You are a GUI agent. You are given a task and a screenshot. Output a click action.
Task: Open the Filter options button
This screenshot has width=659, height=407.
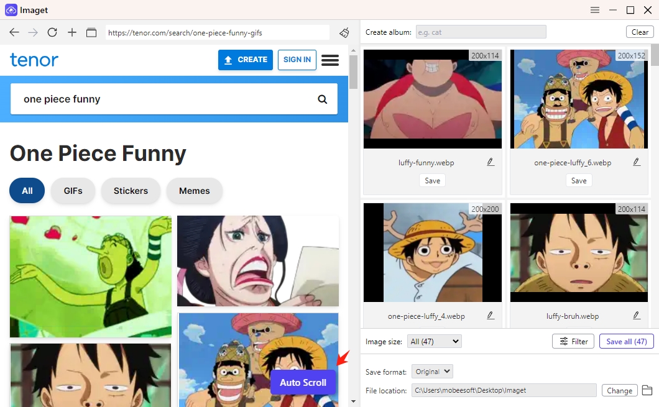pos(573,342)
